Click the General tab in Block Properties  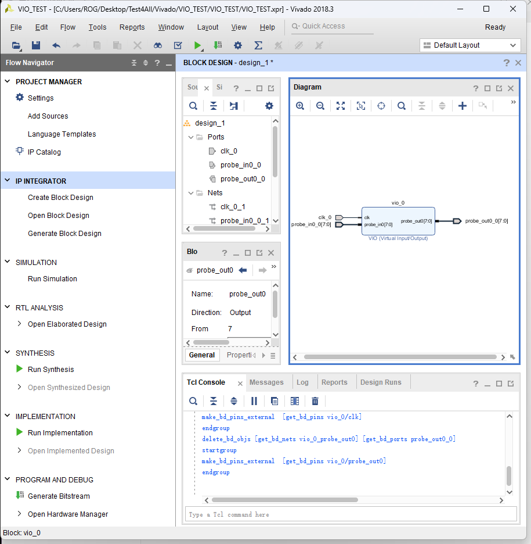(202, 355)
